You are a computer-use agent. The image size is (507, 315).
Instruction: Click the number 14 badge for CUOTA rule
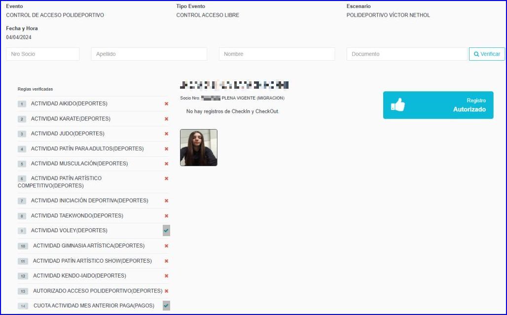(x=23, y=306)
